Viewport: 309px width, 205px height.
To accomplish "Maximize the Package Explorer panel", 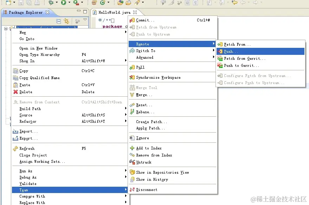I will point(85,12).
